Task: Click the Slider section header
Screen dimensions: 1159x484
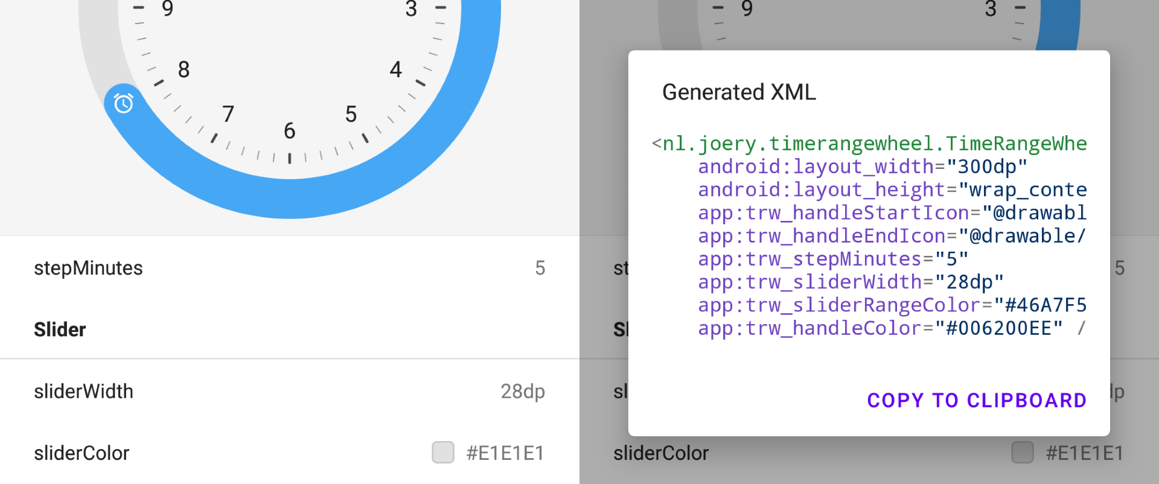Action: coord(60,330)
